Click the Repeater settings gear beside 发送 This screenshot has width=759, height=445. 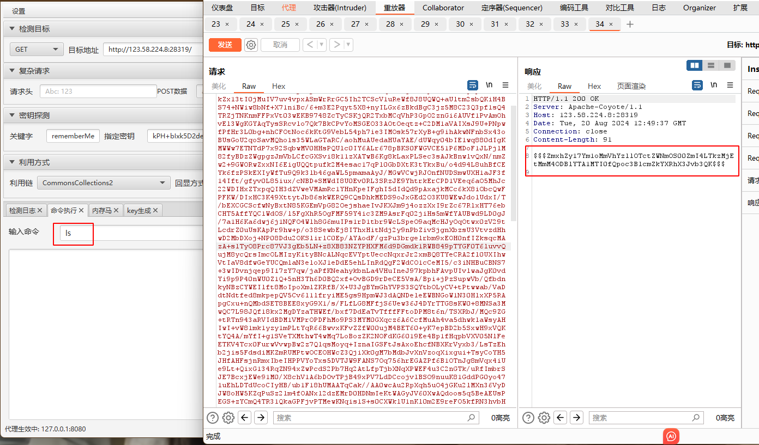pos(251,45)
